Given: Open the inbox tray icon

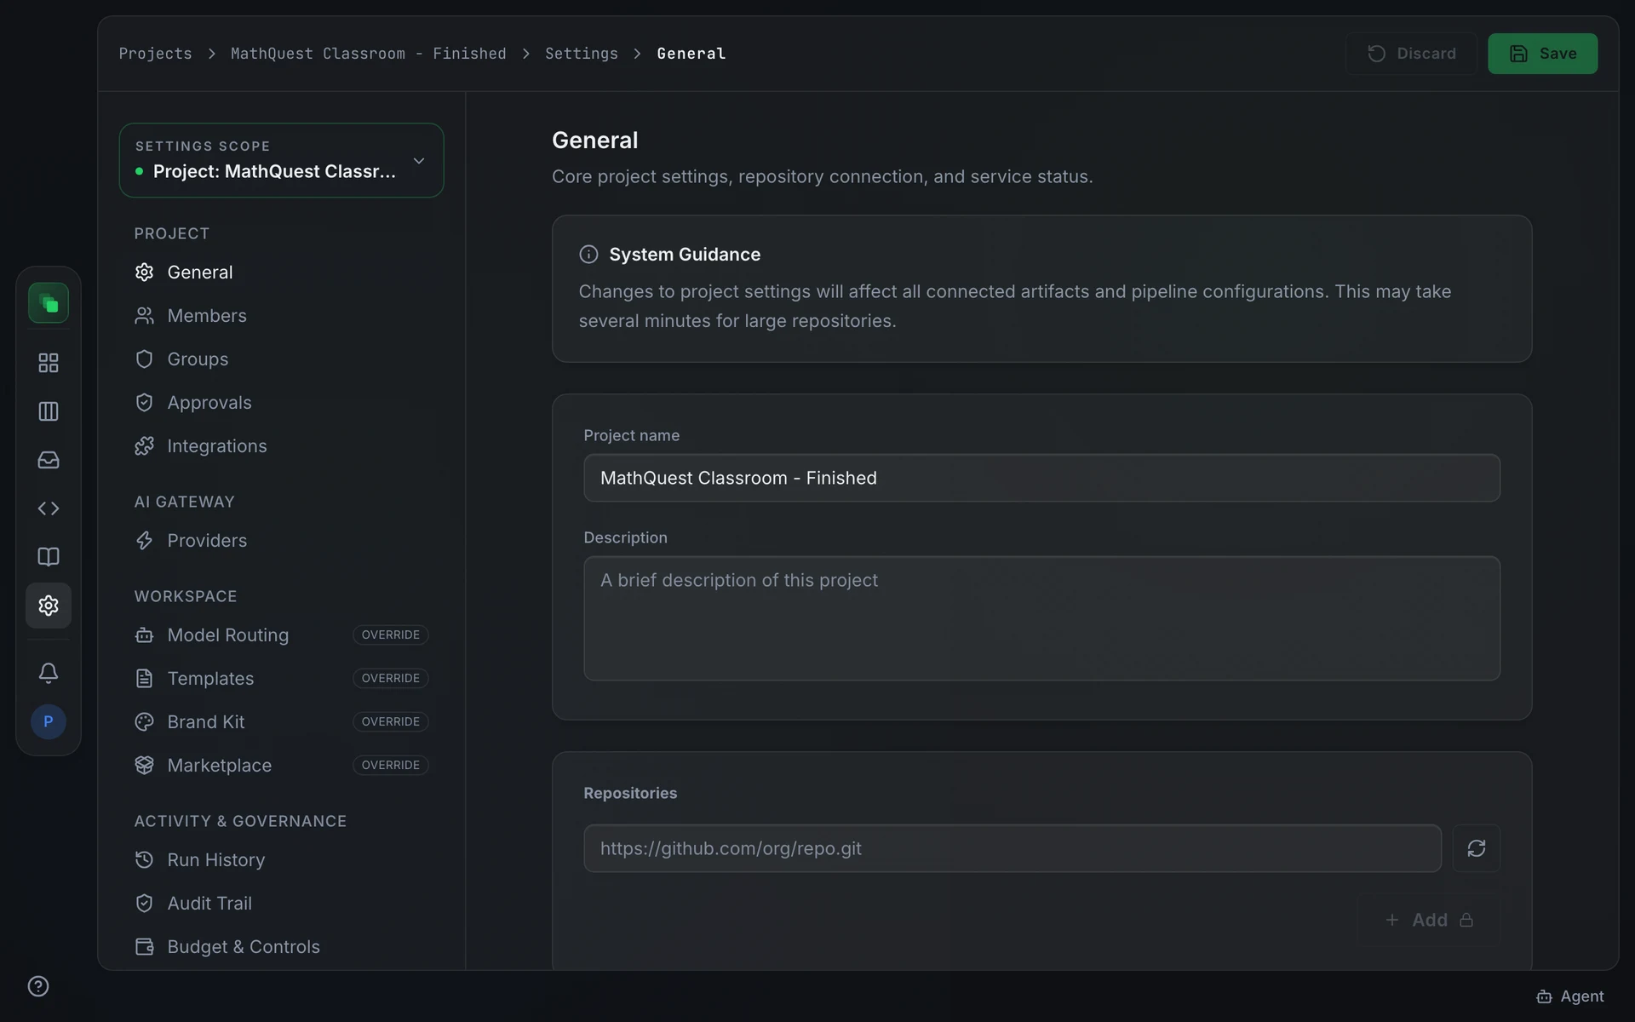Looking at the screenshot, I should [49, 460].
